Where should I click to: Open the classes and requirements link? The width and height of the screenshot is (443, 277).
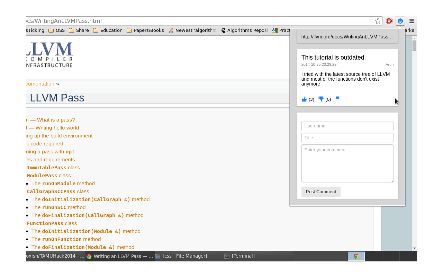pyautogui.click(x=51, y=160)
